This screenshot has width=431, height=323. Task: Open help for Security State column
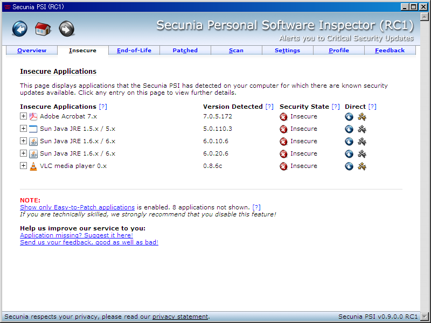click(336, 107)
